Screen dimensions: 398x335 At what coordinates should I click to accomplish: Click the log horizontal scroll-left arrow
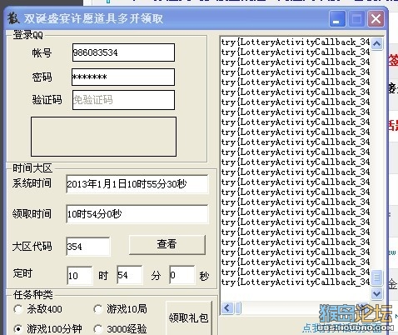227,308
